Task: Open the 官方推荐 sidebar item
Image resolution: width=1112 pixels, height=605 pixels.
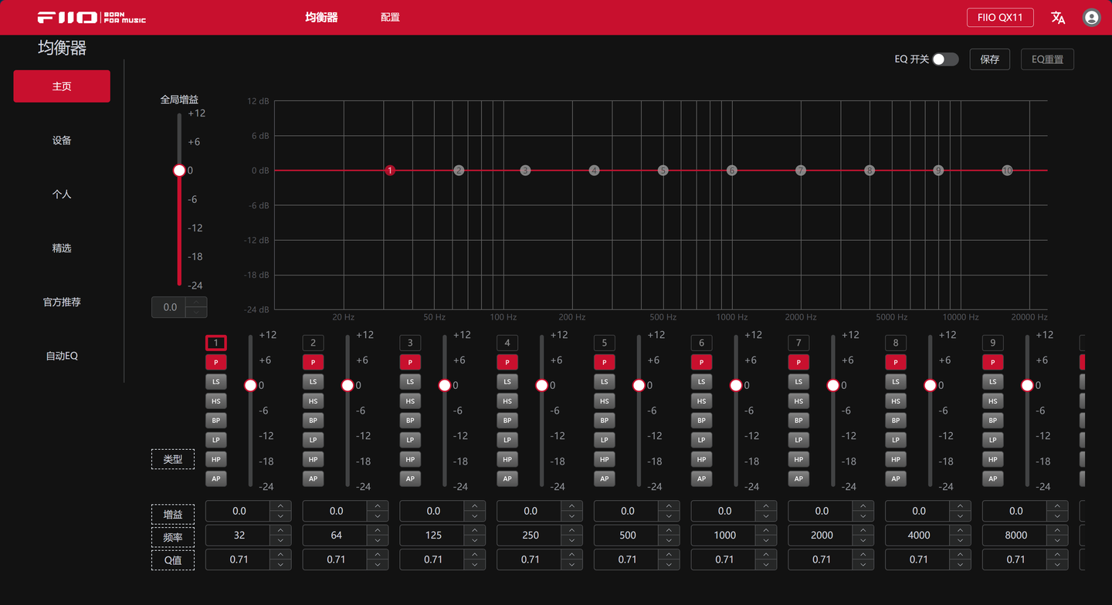Action: coord(62,302)
